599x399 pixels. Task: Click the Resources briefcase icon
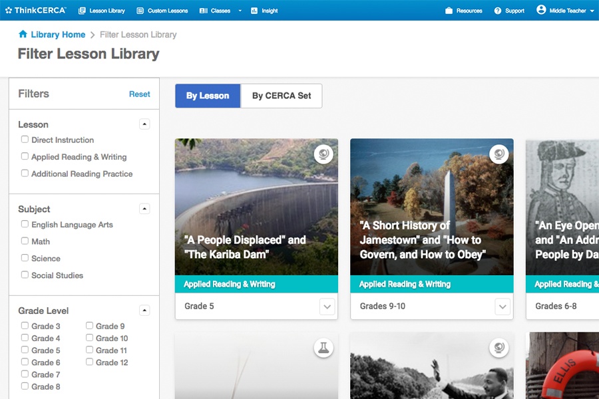449,11
